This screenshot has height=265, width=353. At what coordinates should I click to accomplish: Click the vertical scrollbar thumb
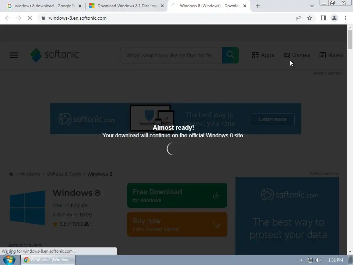[x=350, y=40]
